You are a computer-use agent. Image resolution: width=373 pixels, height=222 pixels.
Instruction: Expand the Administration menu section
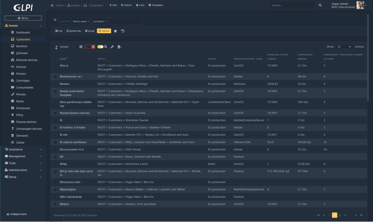(x=23, y=170)
